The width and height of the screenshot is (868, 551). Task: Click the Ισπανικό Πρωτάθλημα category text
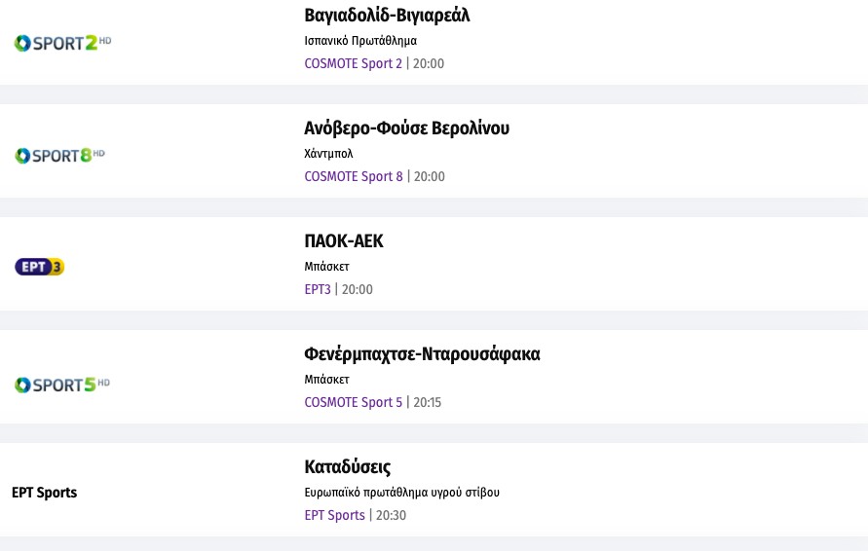click(360, 41)
